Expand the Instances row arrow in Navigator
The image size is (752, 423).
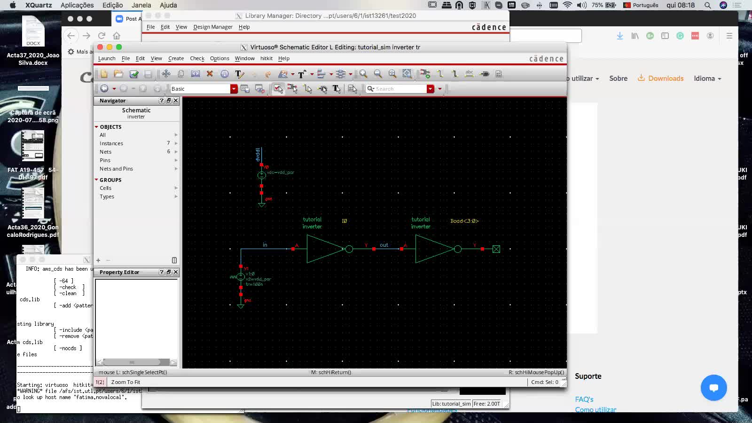(x=176, y=143)
